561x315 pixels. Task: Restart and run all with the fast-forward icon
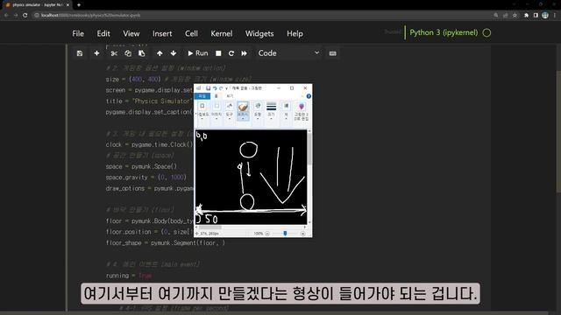(x=244, y=53)
